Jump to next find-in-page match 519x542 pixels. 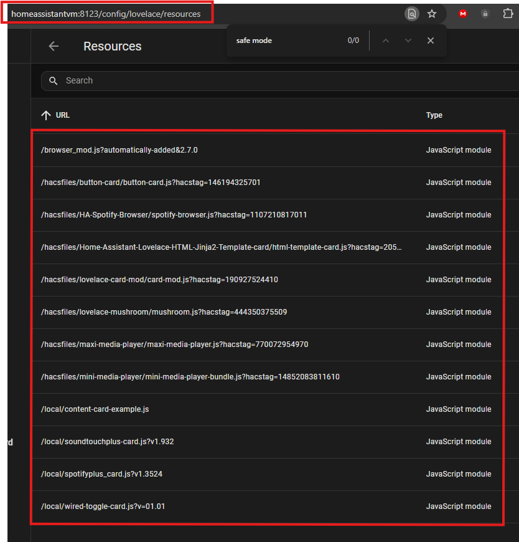pyautogui.click(x=408, y=40)
